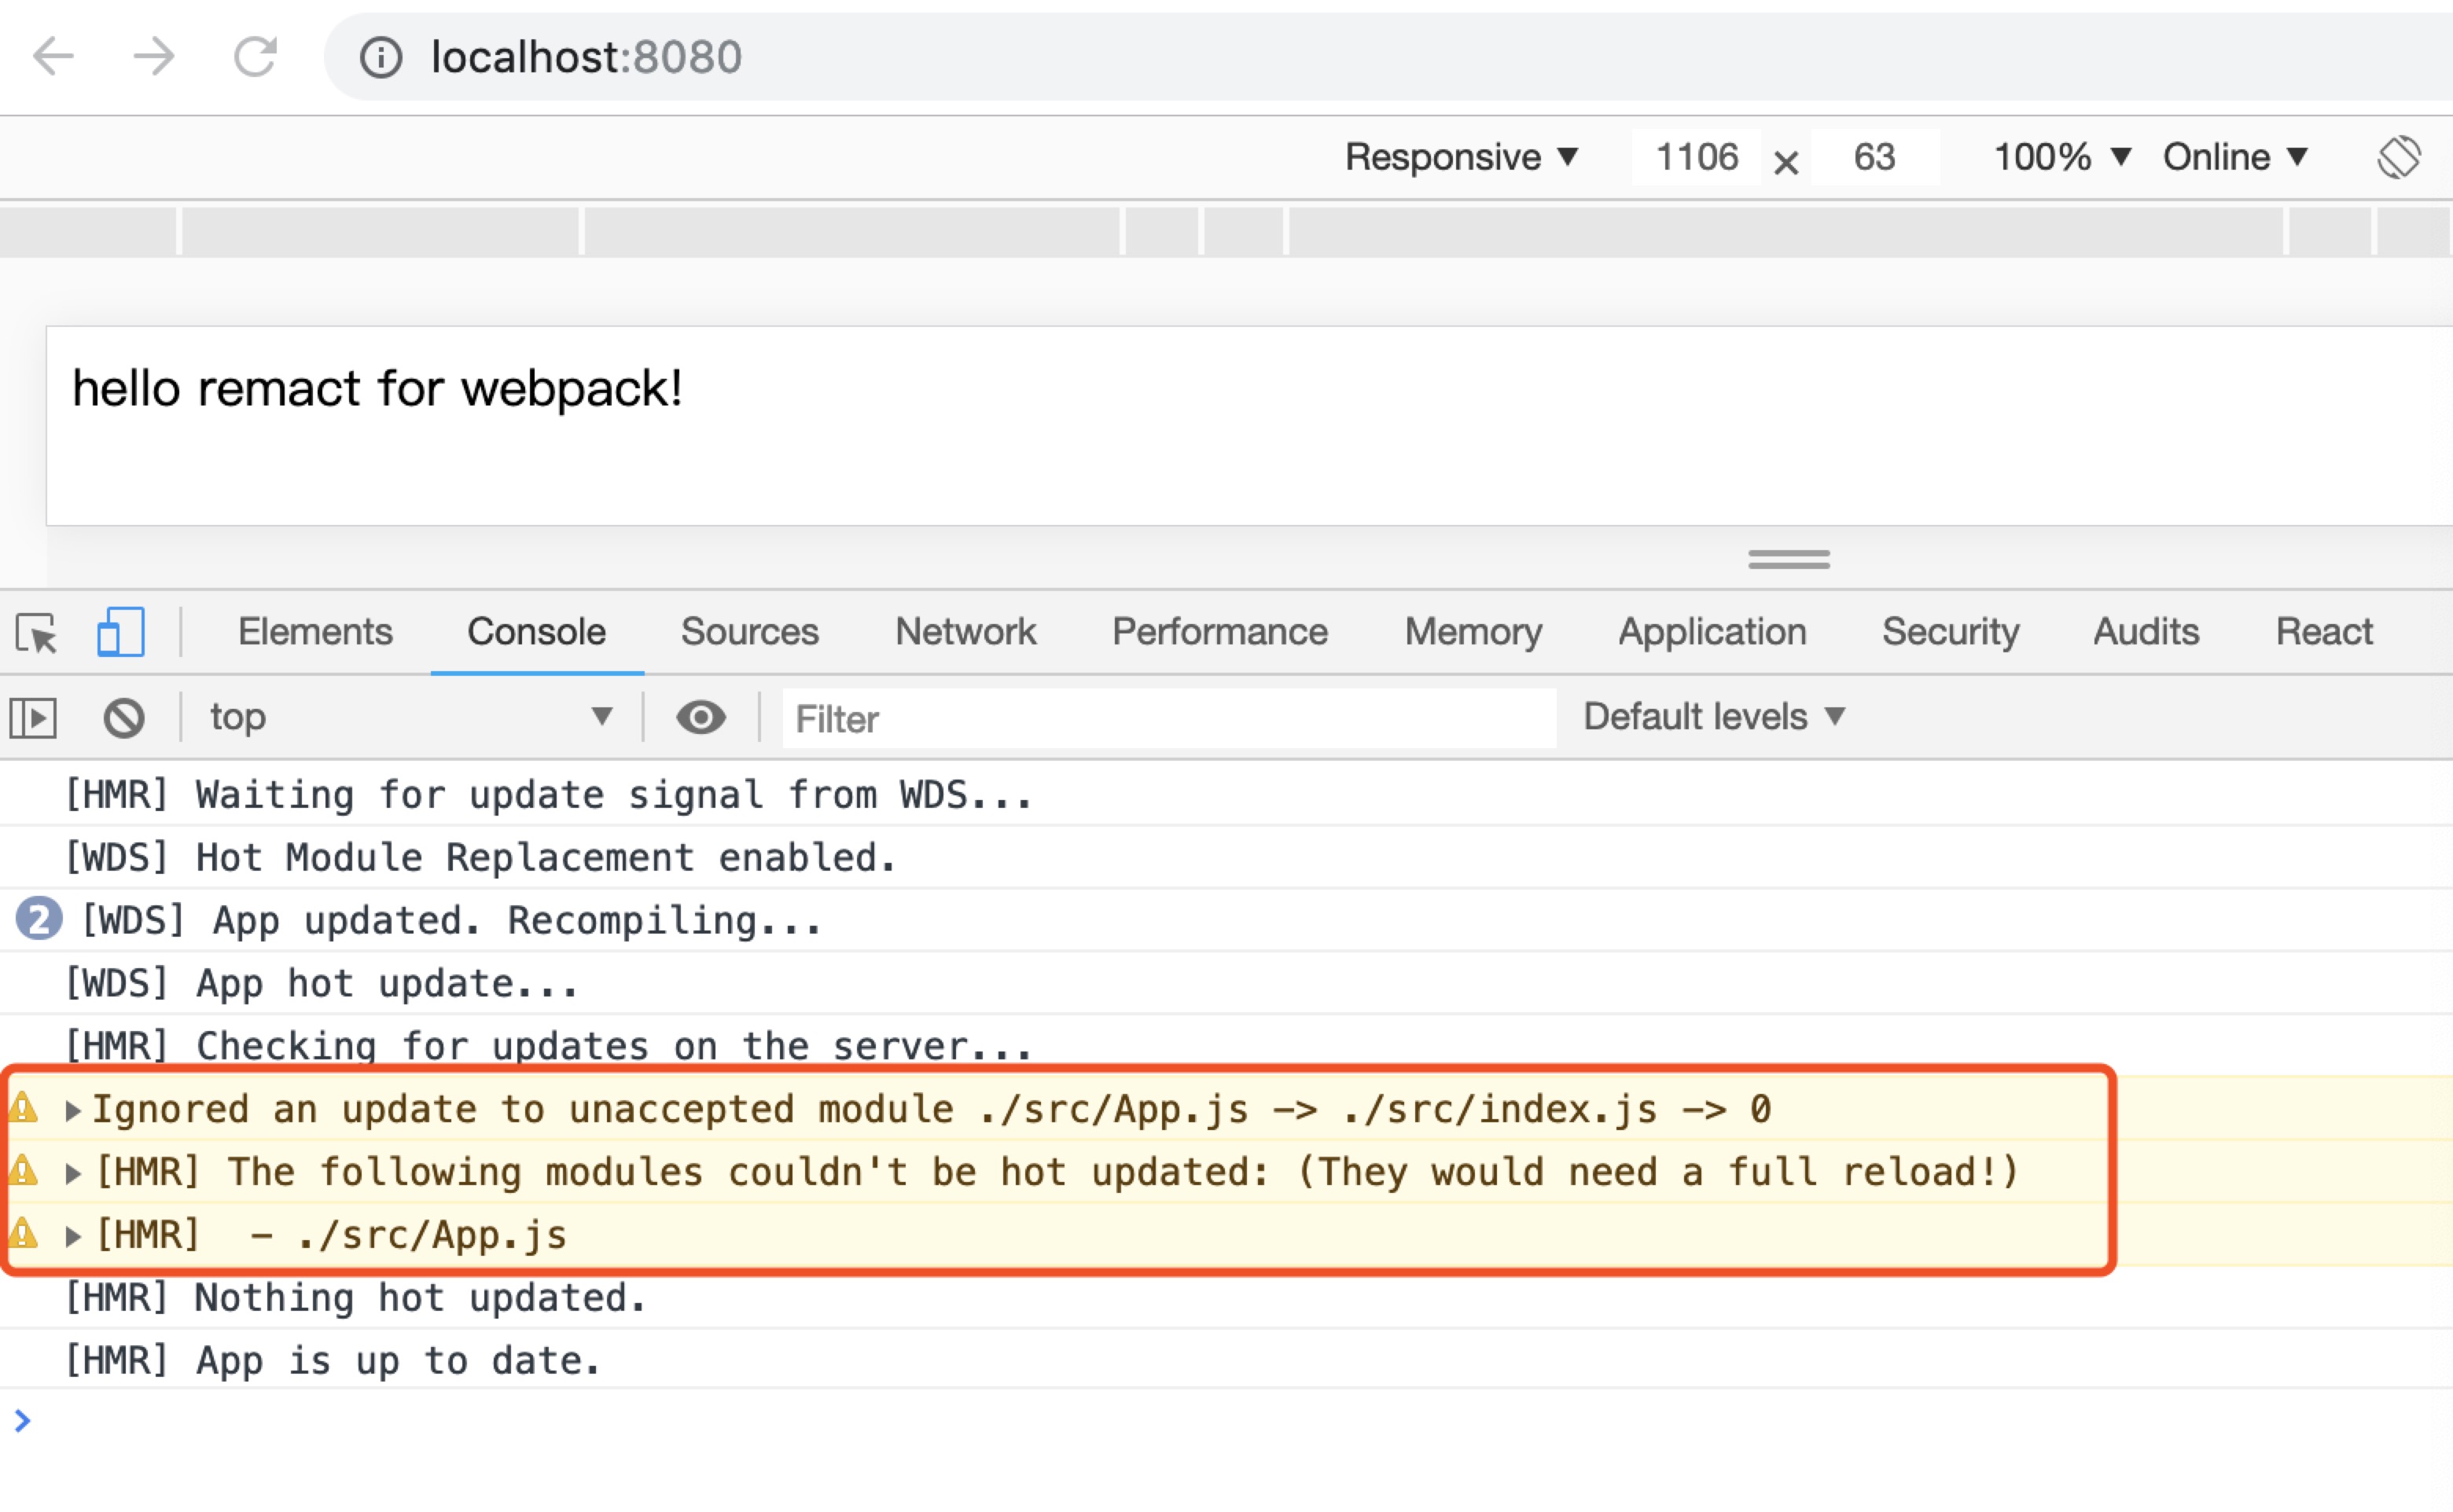Click the console Filter input
Screen dimensions: 2453x1512
[x=1168, y=718]
